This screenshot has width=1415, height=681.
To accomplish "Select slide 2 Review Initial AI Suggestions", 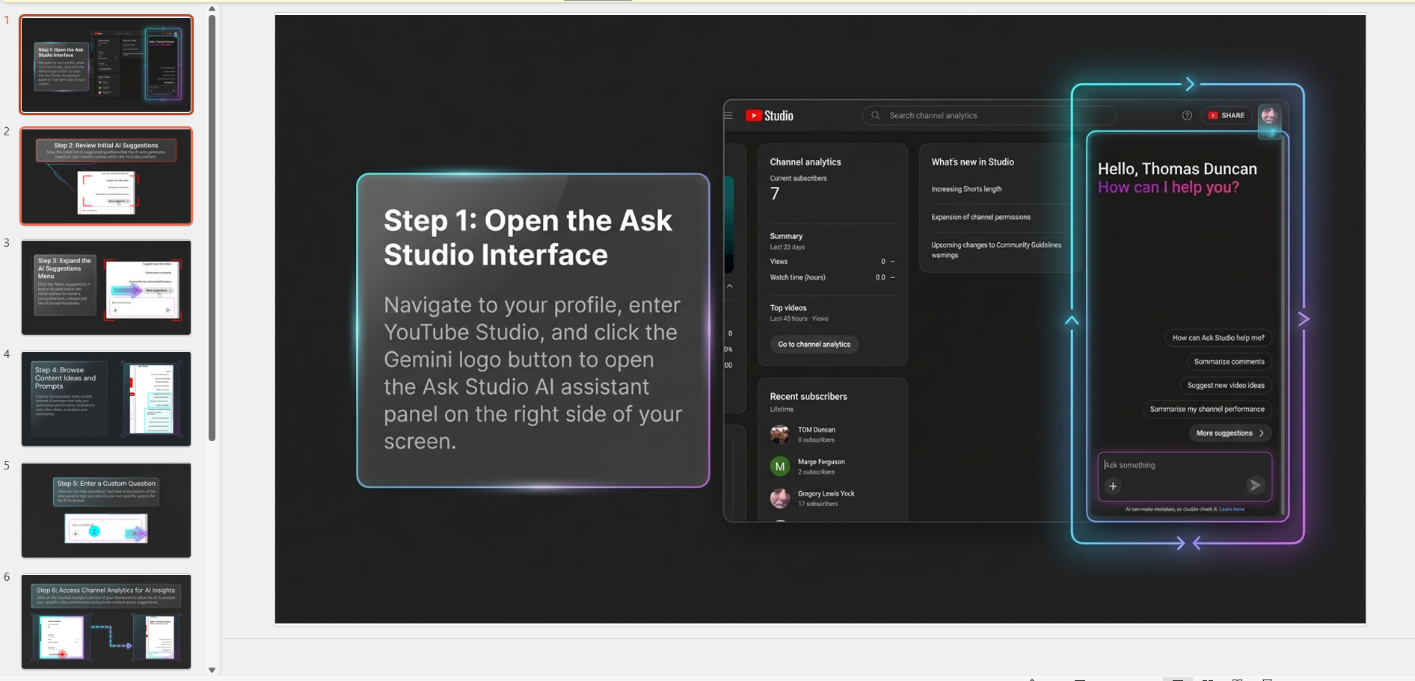I will [106, 176].
